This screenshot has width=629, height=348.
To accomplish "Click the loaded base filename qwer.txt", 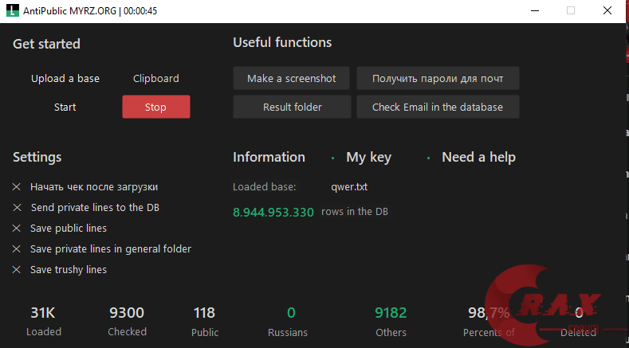I will [349, 187].
